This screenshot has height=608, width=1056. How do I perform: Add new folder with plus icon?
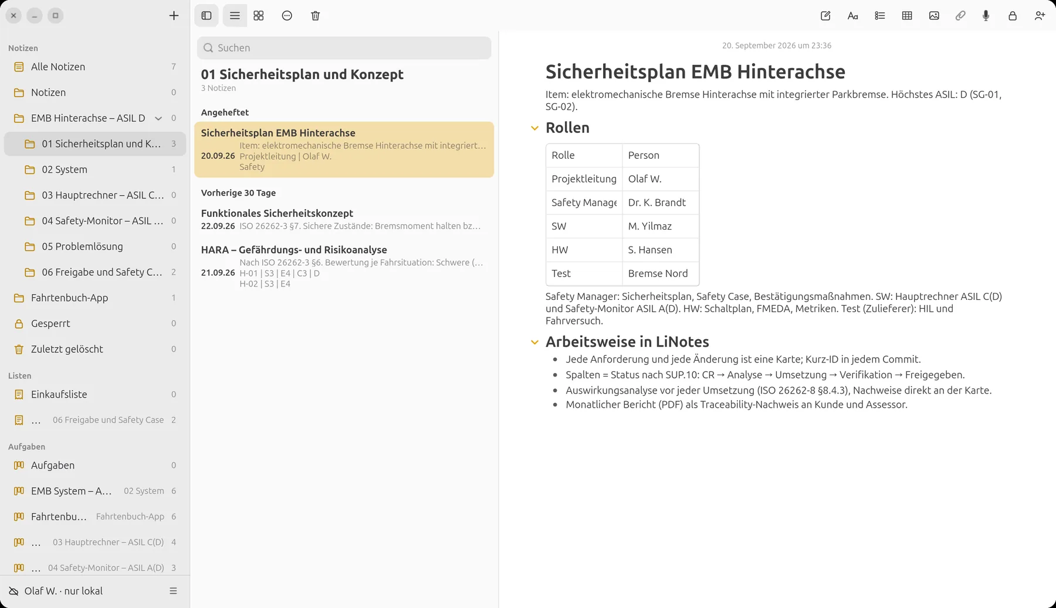[174, 16]
